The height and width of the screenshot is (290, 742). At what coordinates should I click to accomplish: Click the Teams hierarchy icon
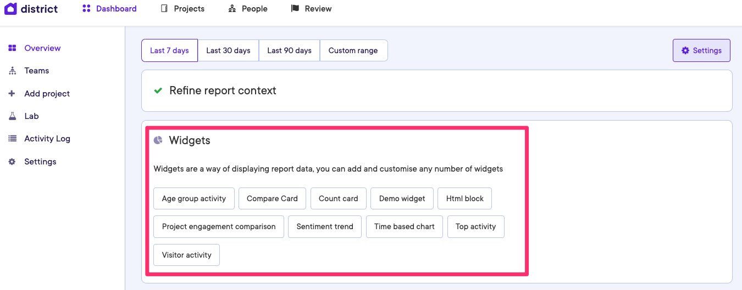(12, 71)
